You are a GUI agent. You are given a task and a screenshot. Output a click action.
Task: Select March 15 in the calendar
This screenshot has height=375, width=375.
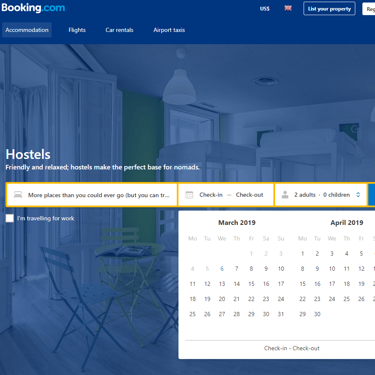(x=251, y=283)
